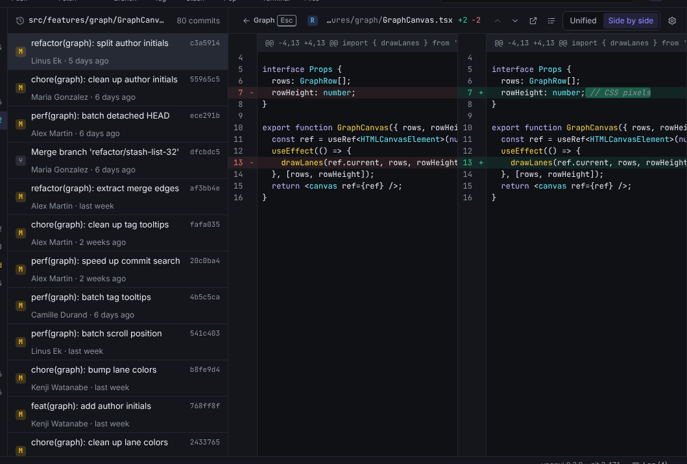The height and width of the screenshot is (464, 687).
Task: Click 'Linus Ek · 5 days ago' author line
Action: [x=69, y=61]
